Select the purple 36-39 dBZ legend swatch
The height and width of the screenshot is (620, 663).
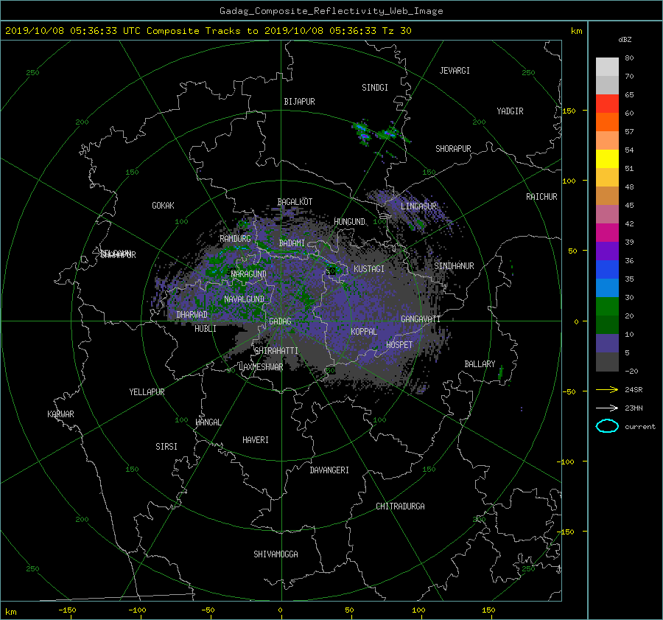607,251
